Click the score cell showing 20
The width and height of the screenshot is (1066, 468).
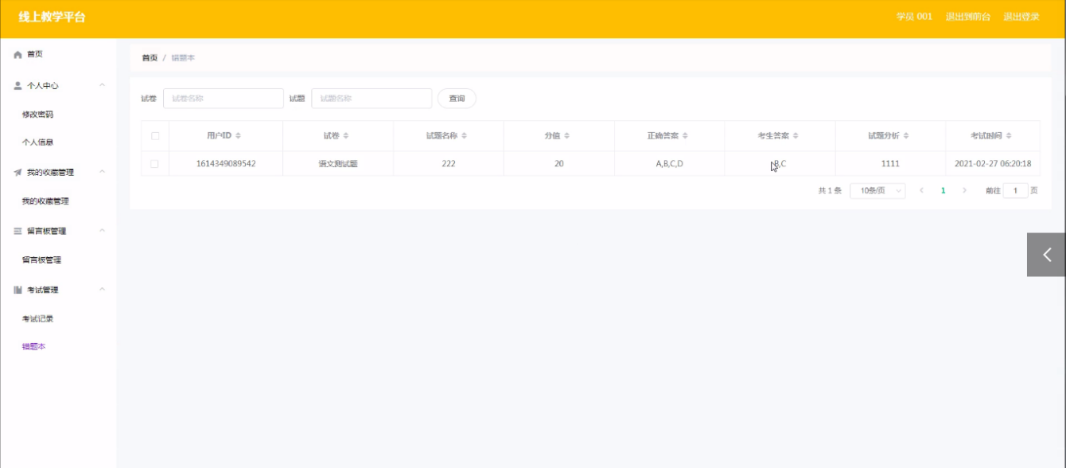(559, 164)
